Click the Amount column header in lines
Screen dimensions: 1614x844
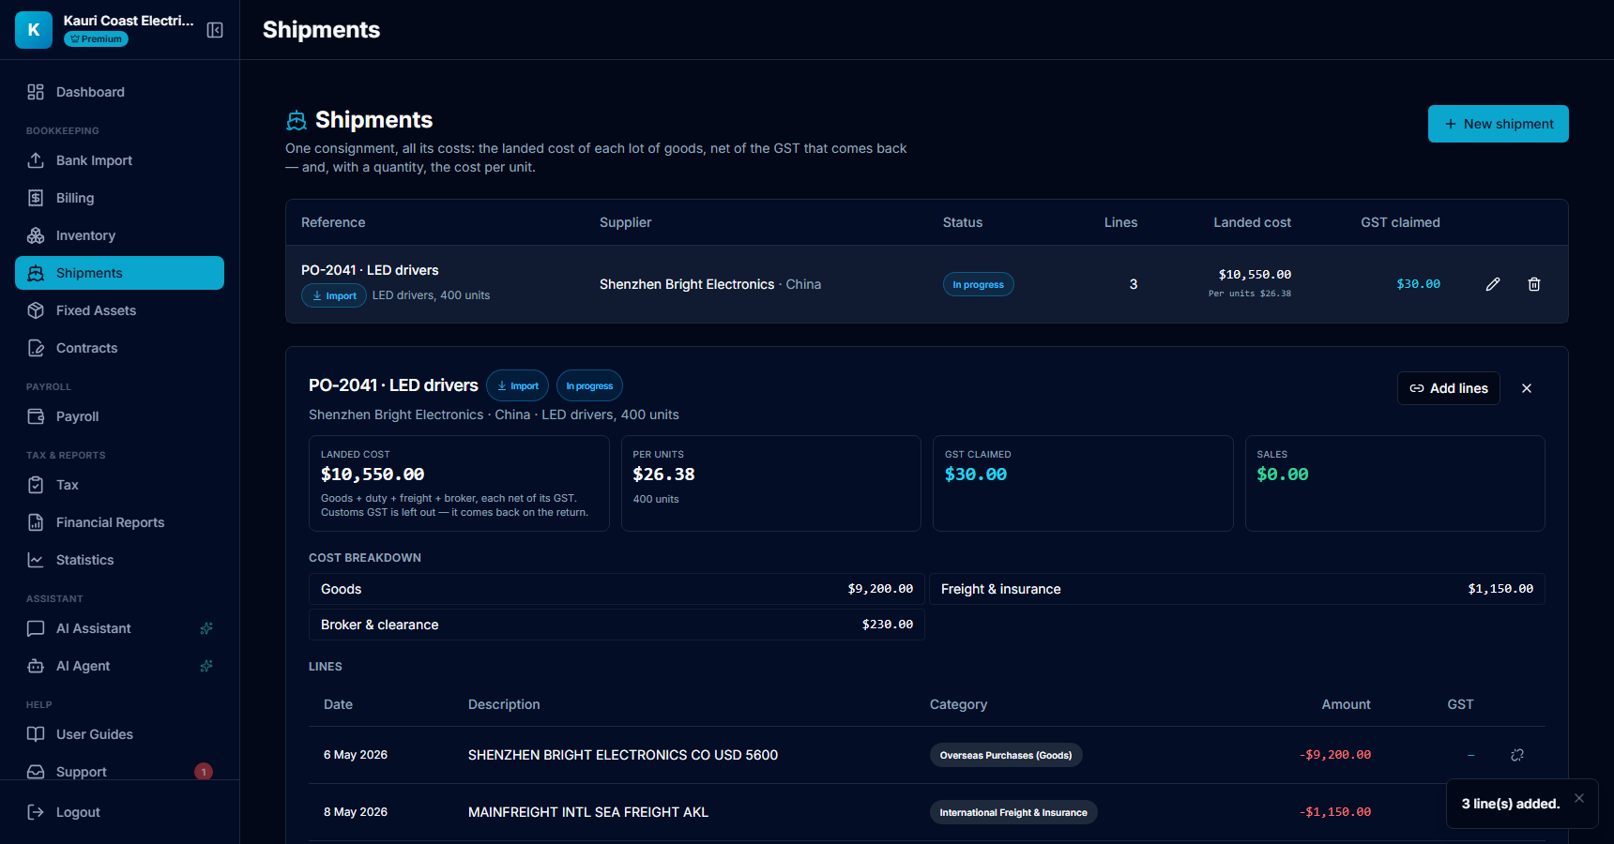pos(1346,704)
